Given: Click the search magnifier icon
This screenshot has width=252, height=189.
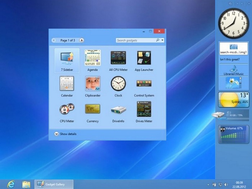Looking at the screenshot, I should click(x=158, y=40).
